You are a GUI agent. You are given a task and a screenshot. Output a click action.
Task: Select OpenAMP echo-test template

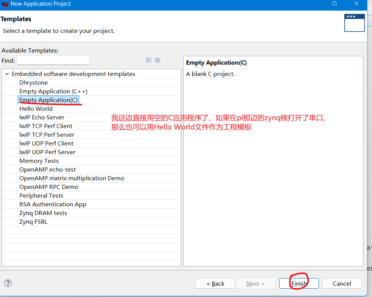click(47, 169)
